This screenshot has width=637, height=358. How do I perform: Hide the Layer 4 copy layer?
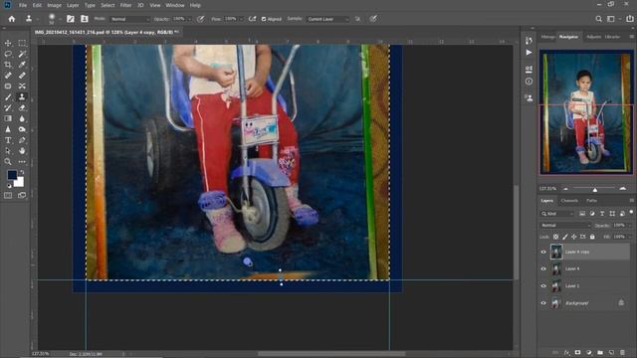543,252
